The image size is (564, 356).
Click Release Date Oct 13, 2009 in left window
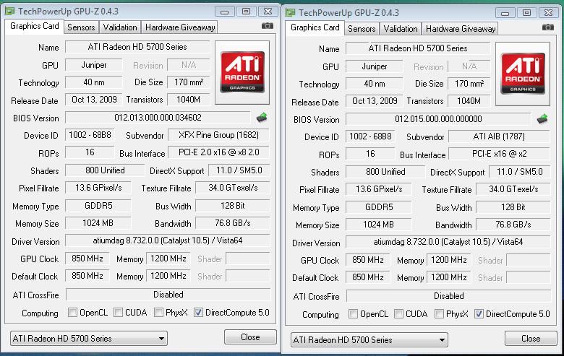click(93, 100)
